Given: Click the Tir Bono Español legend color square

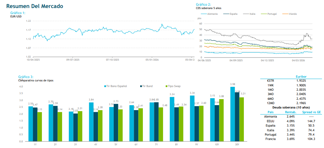Looking at the screenshot, I should click(105, 86).
